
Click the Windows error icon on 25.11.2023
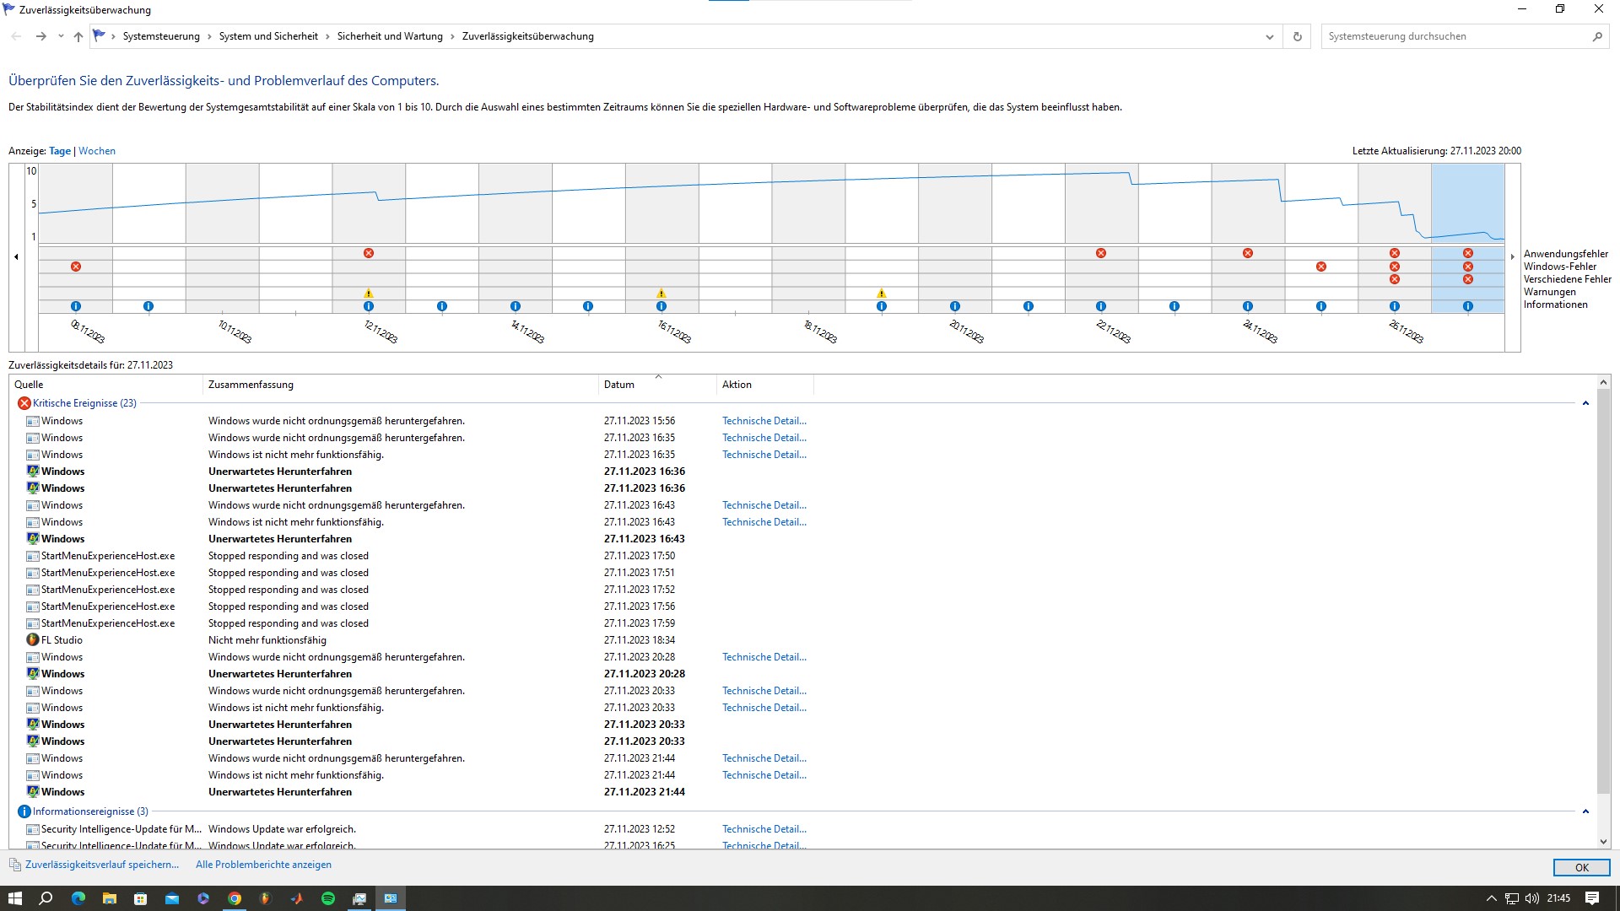point(1321,267)
